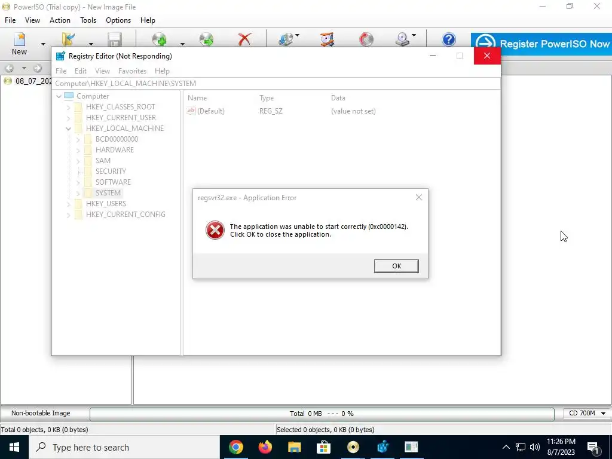
Task: Click the New image toolbar icon
Action: pyautogui.click(x=19, y=39)
